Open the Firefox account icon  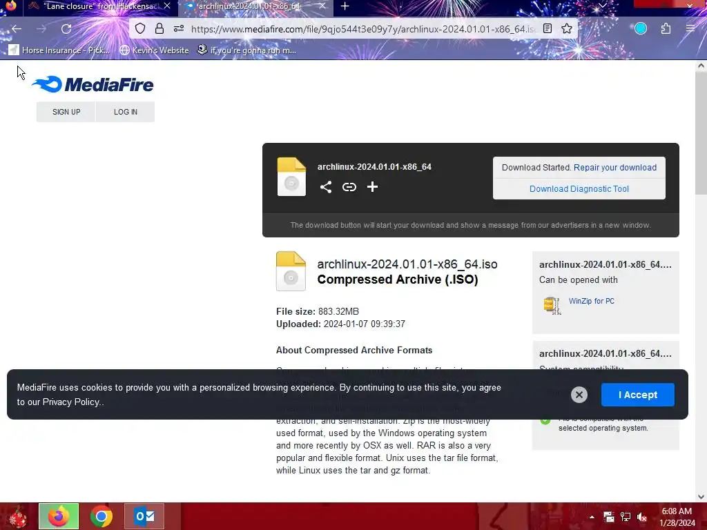click(x=641, y=29)
